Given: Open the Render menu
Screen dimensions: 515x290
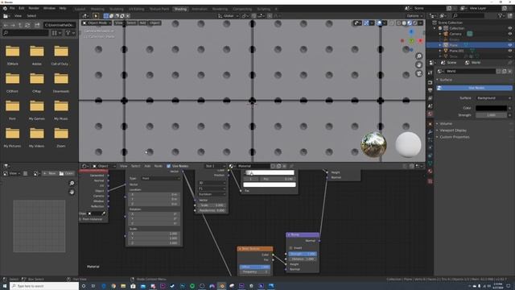Looking at the screenshot, I should click(34, 8).
